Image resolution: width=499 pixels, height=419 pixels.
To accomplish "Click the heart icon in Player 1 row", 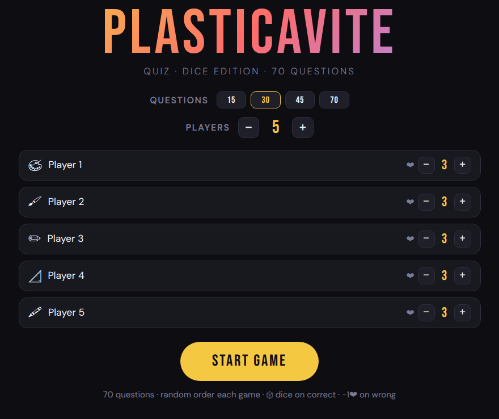I will coord(410,165).
